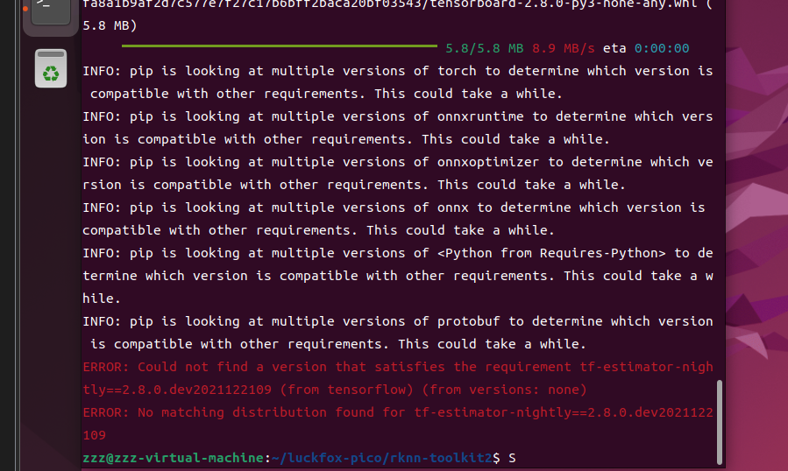This screenshot has height=471, width=788.
Task: Click the 'eta 0:00:00' time readout
Action: (x=646, y=48)
